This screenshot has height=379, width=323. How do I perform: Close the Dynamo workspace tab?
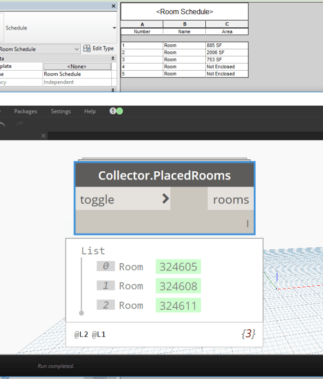coord(43,136)
